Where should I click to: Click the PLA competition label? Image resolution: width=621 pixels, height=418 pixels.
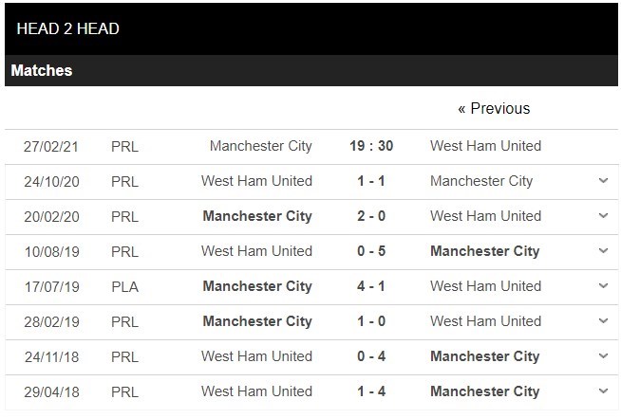point(124,286)
